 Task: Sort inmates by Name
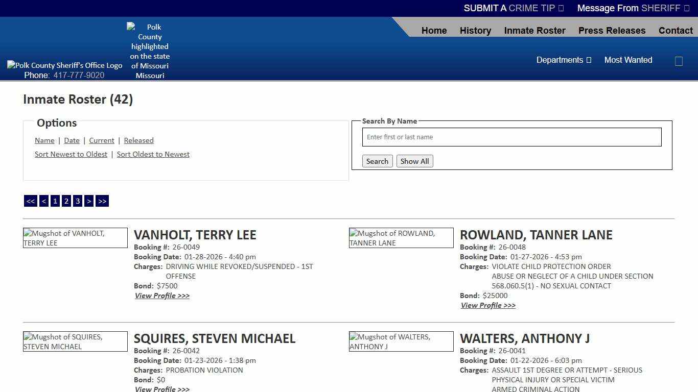click(x=44, y=140)
